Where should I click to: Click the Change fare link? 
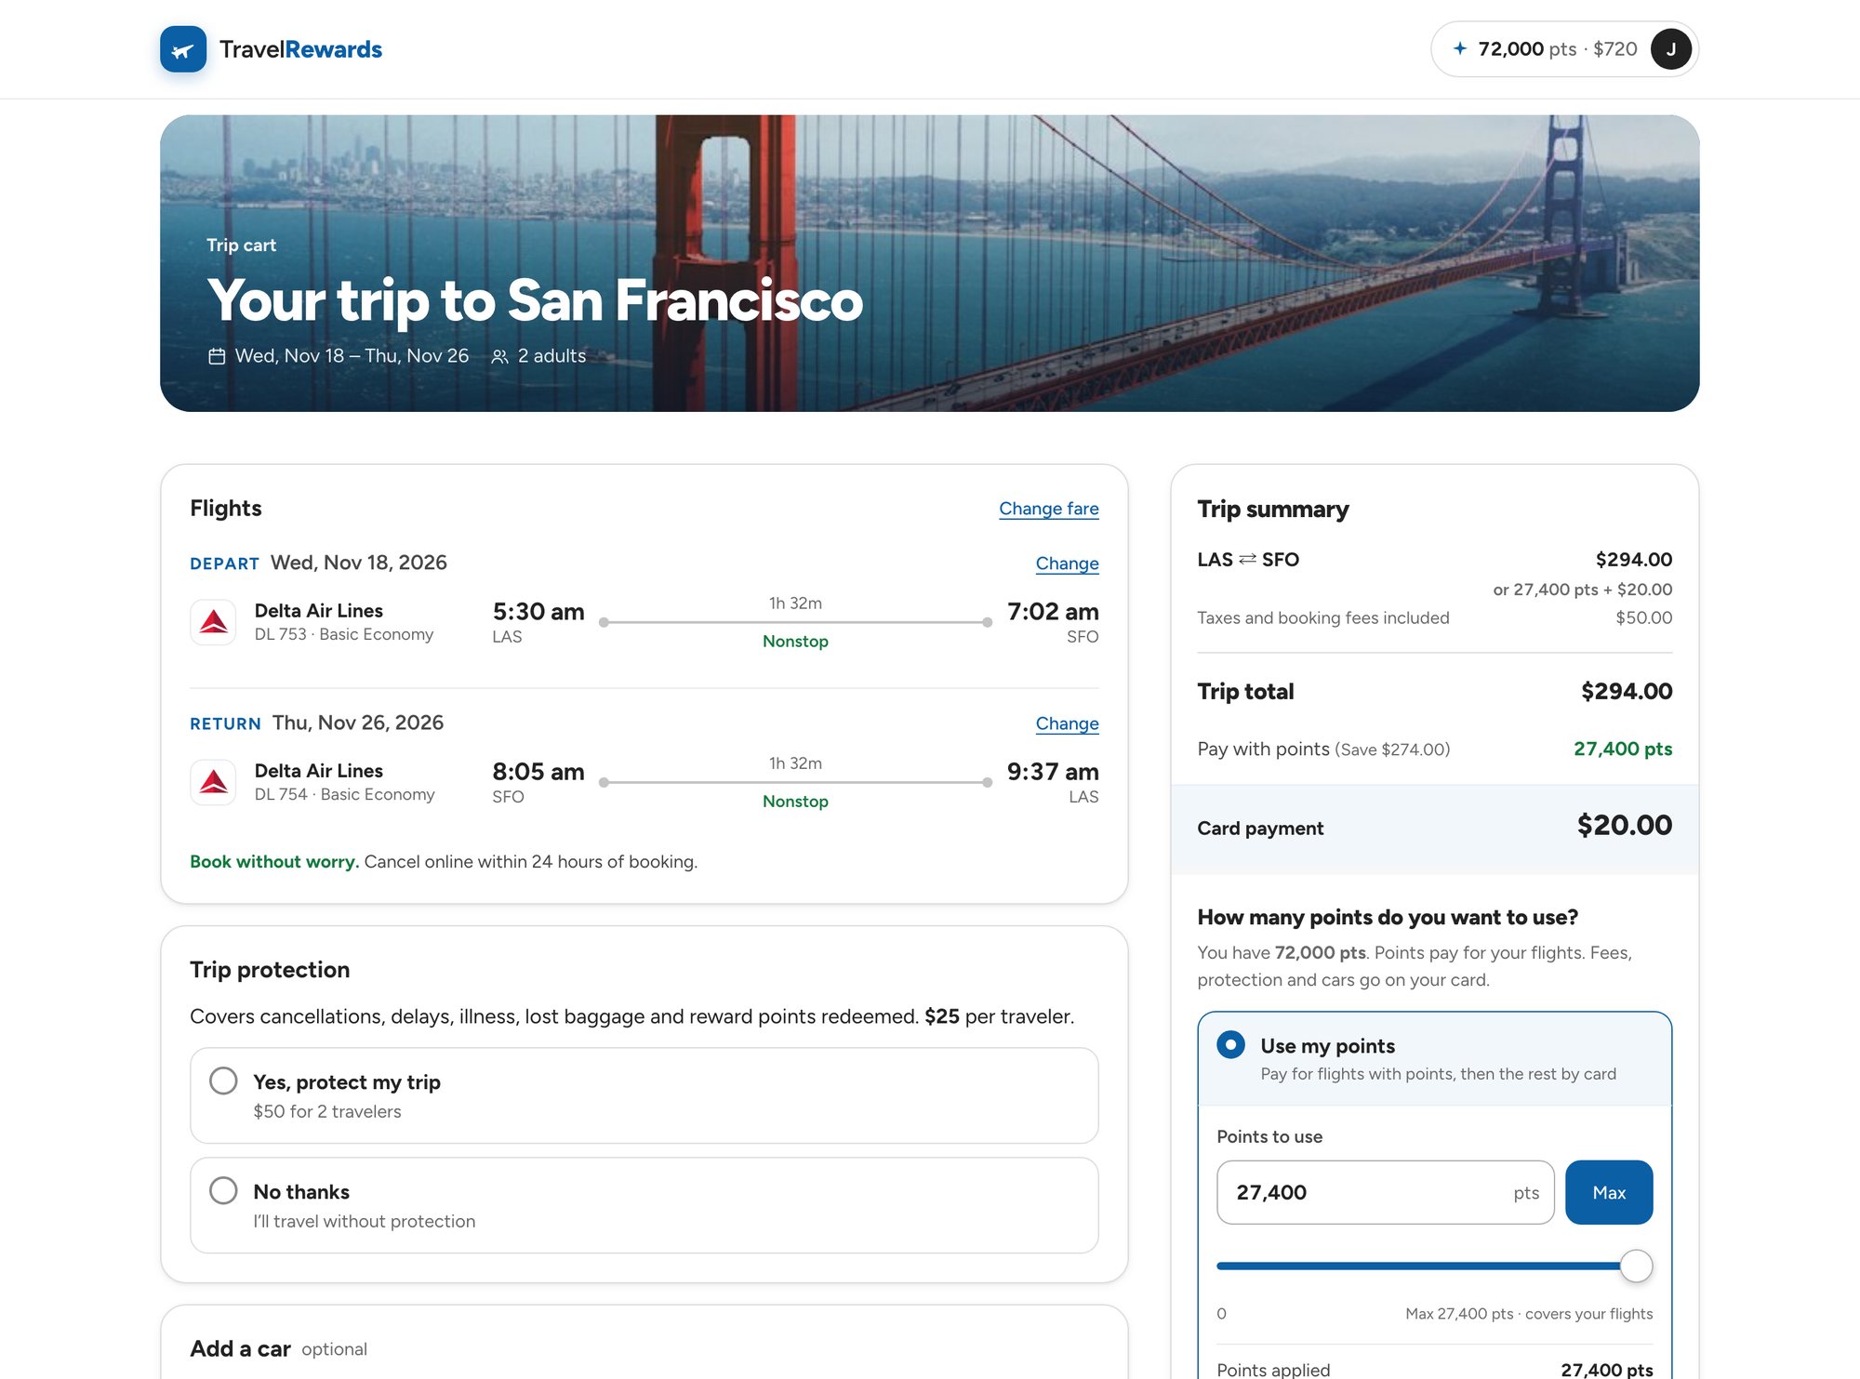click(x=1049, y=509)
